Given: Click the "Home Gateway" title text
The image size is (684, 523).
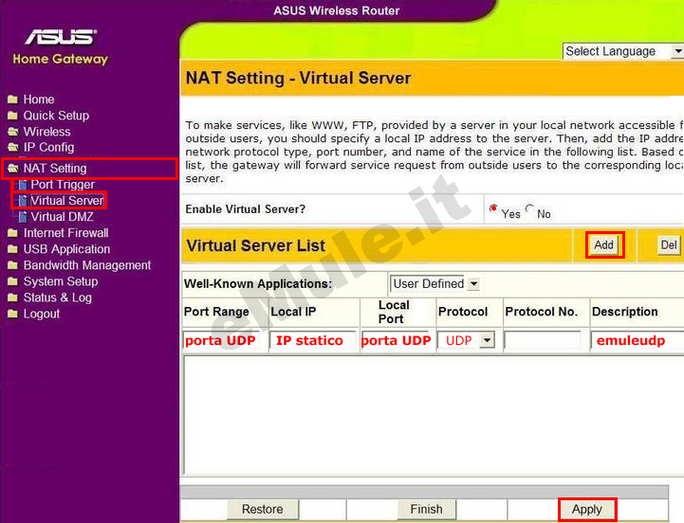Looking at the screenshot, I should point(60,59).
